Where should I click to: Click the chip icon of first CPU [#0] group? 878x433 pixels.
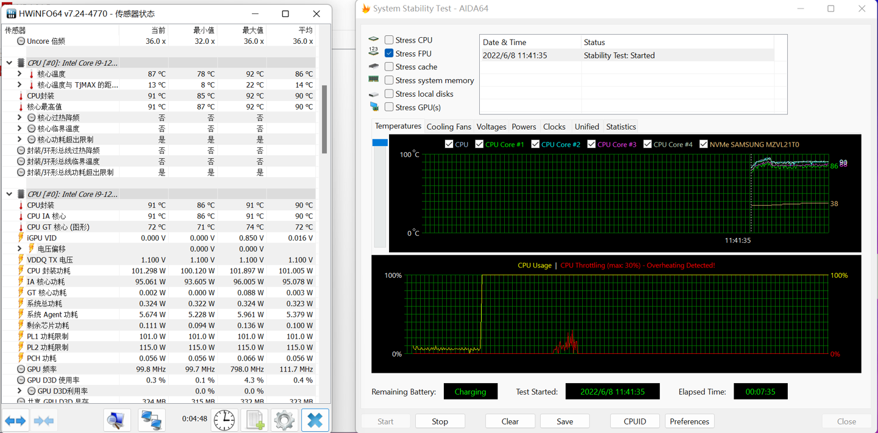point(21,63)
